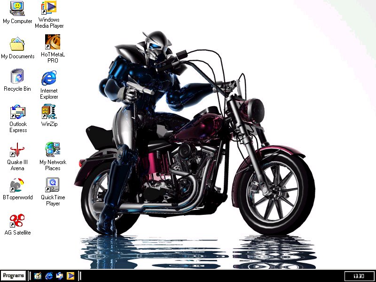This screenshot has height=282, width=376.
Task: Open the AG Satellite shortcut
Action: tap(17, 220)
